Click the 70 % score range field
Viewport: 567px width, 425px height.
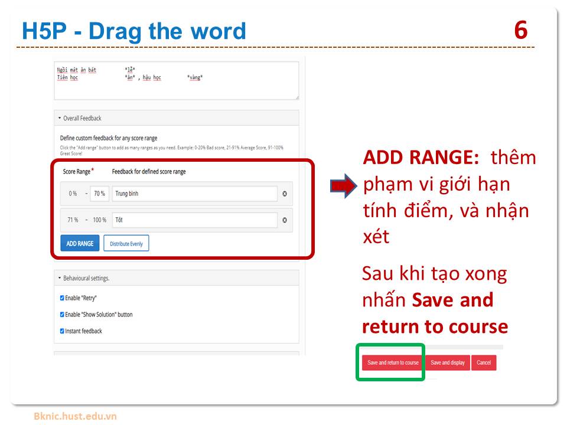99,194
